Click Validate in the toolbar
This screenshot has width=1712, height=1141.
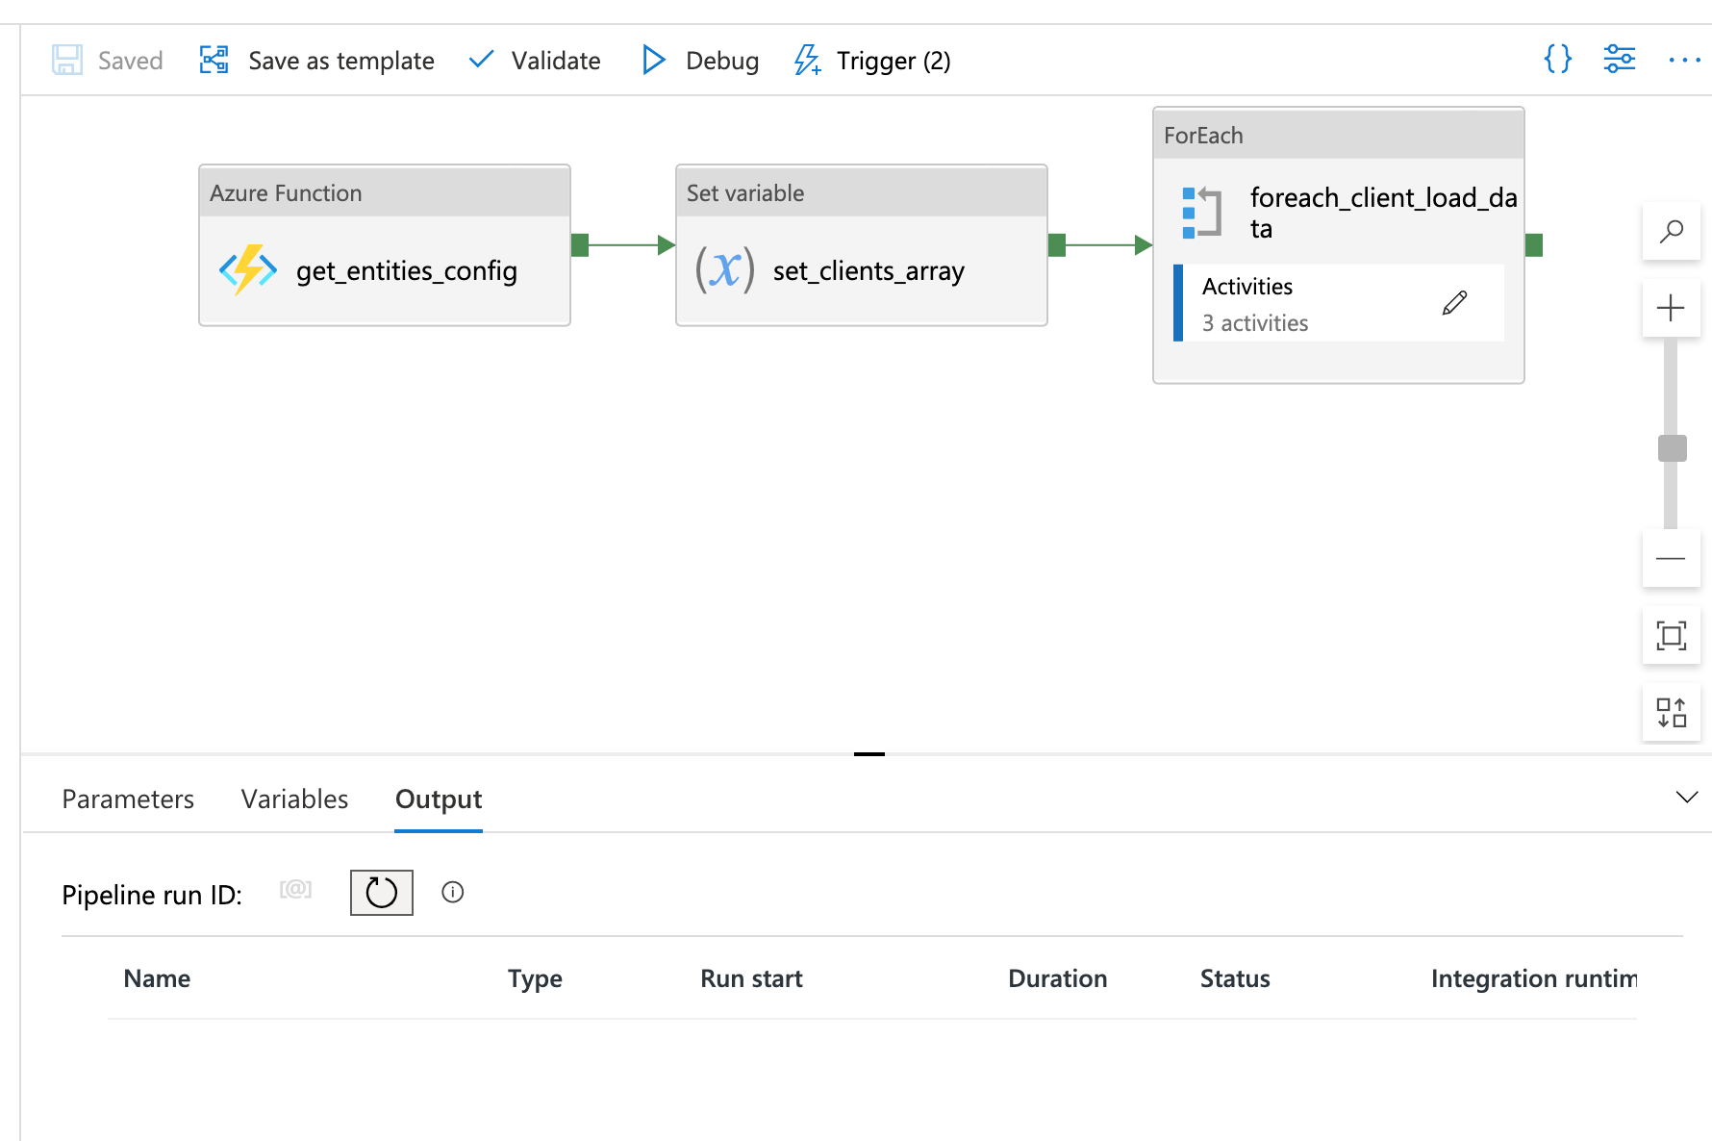[x=535, y=61]
